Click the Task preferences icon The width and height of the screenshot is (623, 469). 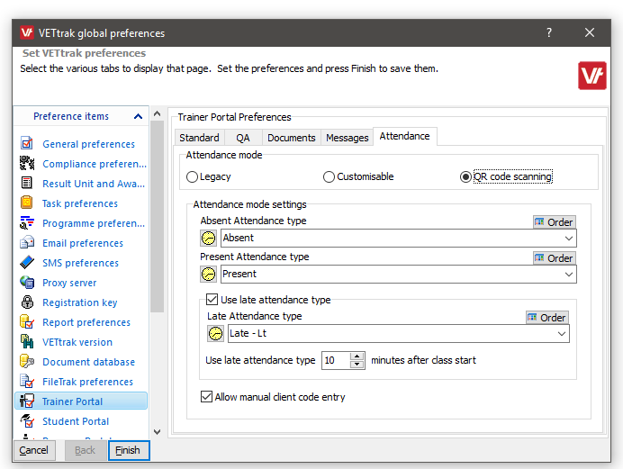[x=26, y=203]
